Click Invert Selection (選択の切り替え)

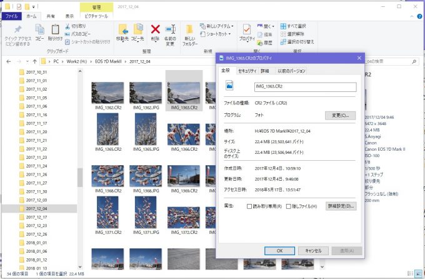pos(297,42)
